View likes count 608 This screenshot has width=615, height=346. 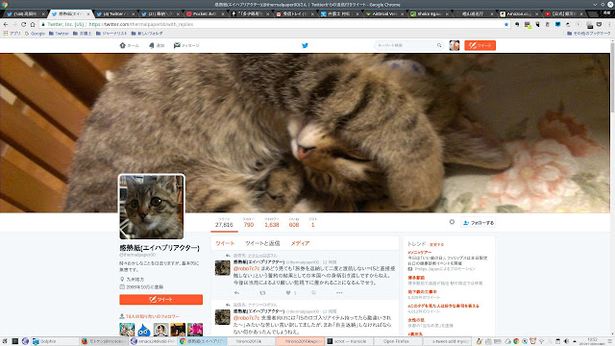(294, 222)
